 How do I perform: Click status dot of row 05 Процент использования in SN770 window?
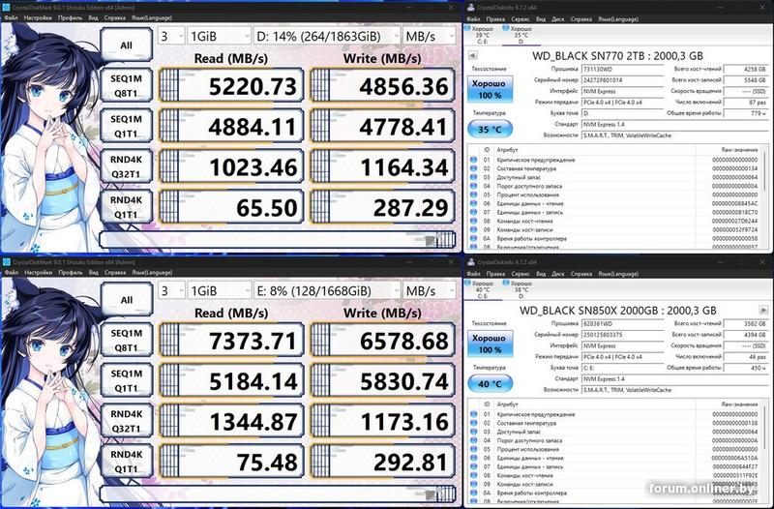[x=473, y=195]
